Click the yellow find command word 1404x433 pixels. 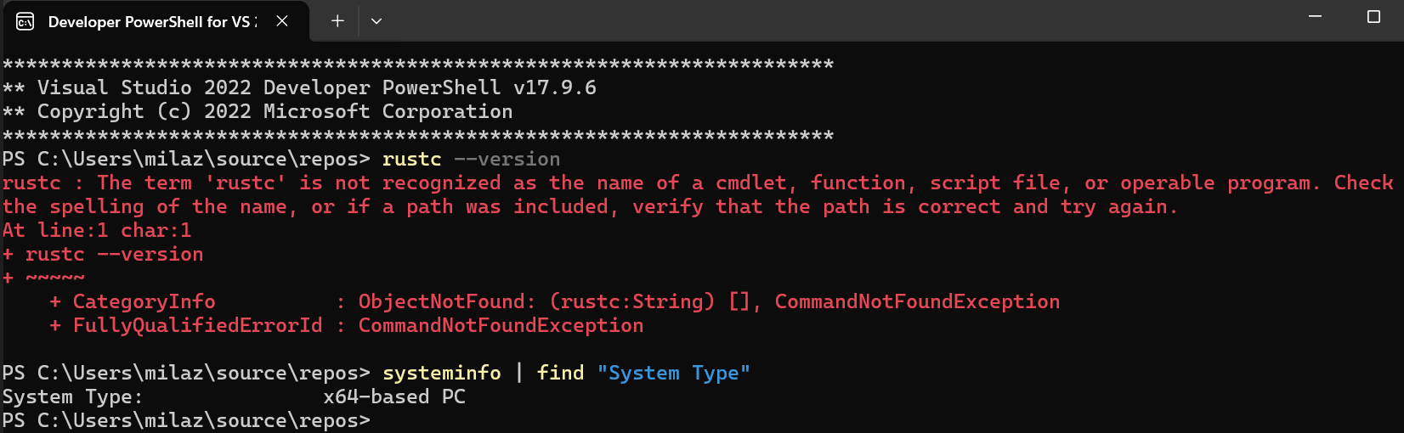pos(561,373)
